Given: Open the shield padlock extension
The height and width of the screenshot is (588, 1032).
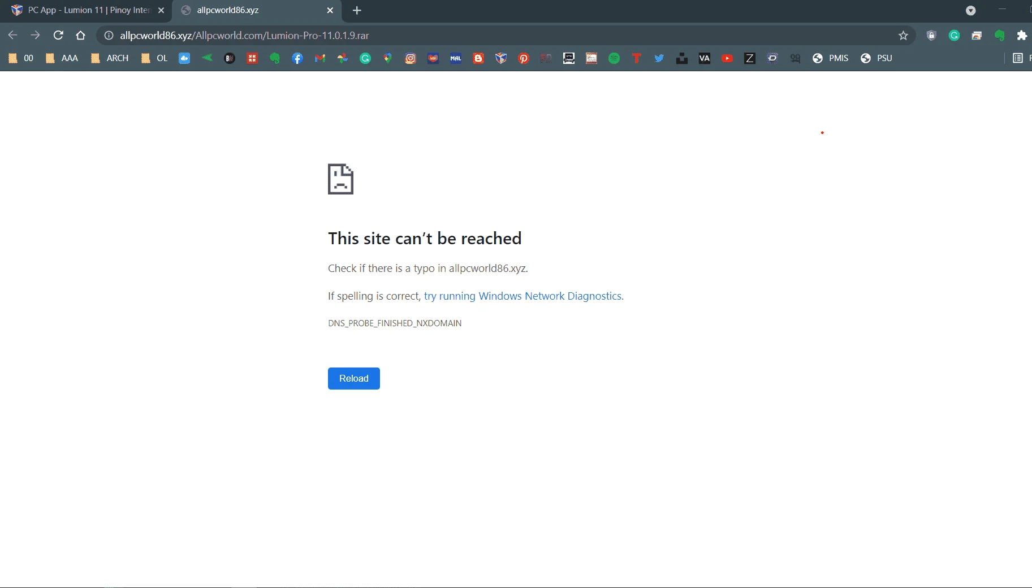Looking at the screenshot, I should [932, 36].
